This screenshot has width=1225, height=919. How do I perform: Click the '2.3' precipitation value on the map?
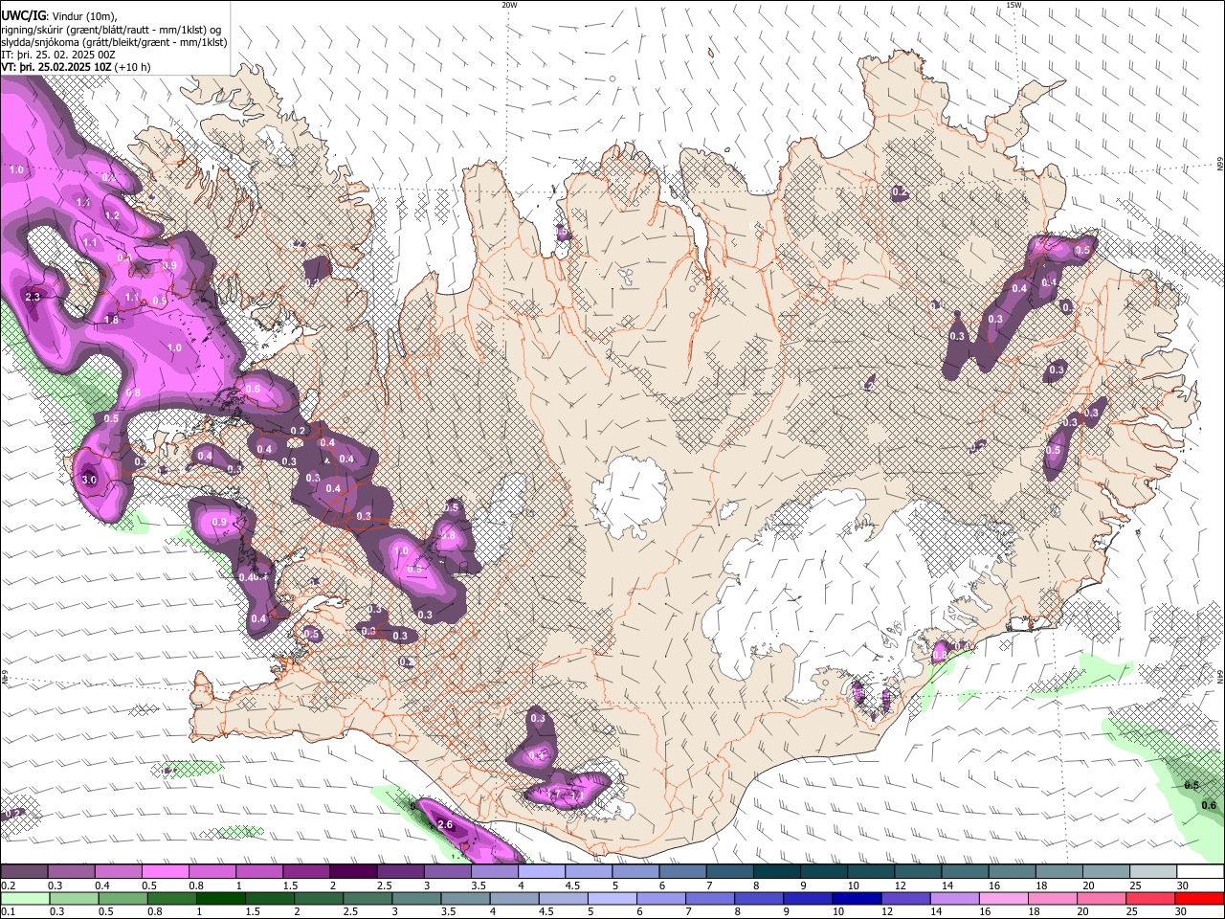(33, 297)
